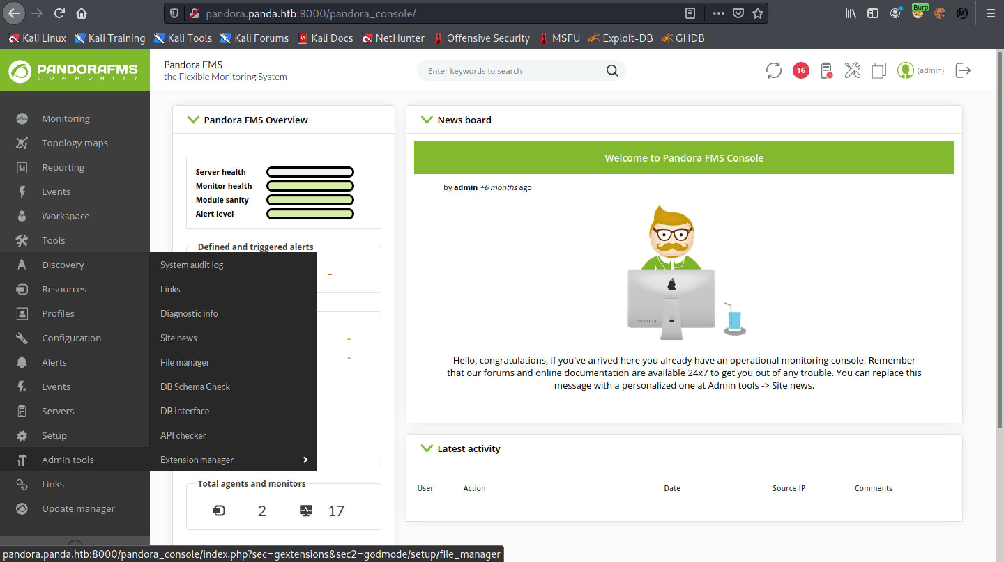Select Site news submenu item

[178, 338]
